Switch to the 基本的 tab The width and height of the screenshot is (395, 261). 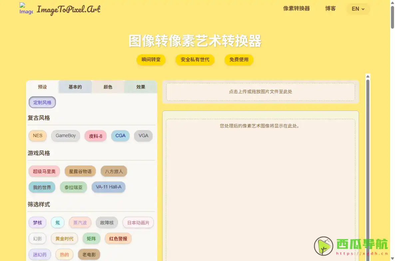75,87
